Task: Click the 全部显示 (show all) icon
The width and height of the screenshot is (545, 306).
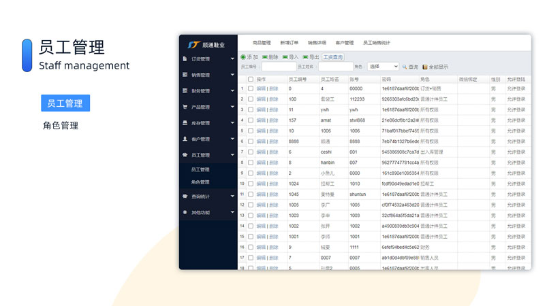Action: pyautogui.click(x=425, y=67)
